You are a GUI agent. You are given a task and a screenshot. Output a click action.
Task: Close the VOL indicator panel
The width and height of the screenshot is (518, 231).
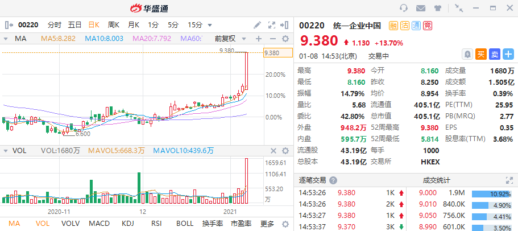(x=273, y=151)
